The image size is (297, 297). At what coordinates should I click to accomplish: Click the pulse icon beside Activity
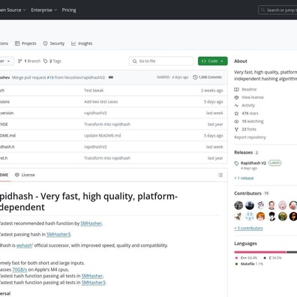click(236, 105)
